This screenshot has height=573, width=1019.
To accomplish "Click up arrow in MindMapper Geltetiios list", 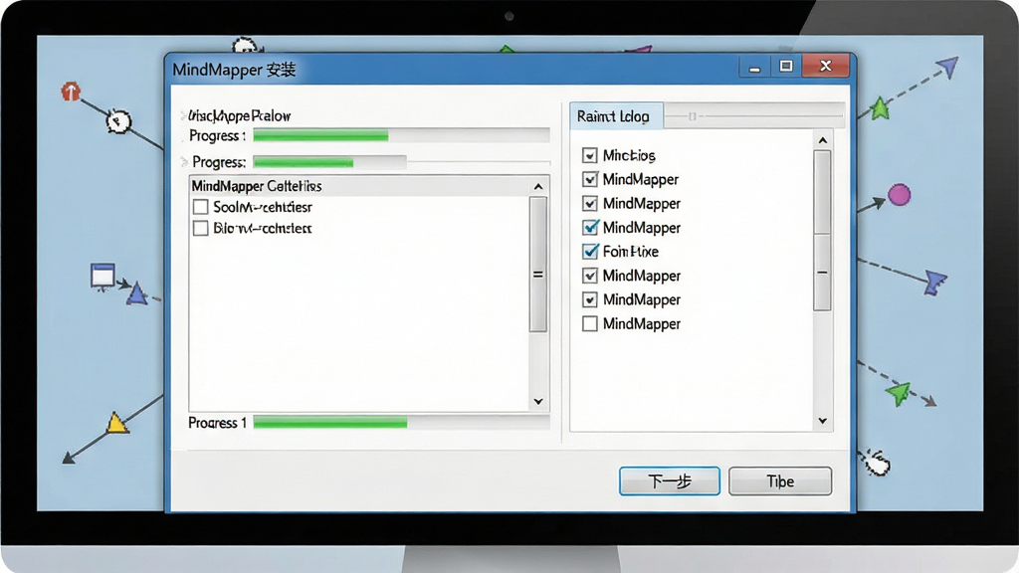I will coord(538,186).
